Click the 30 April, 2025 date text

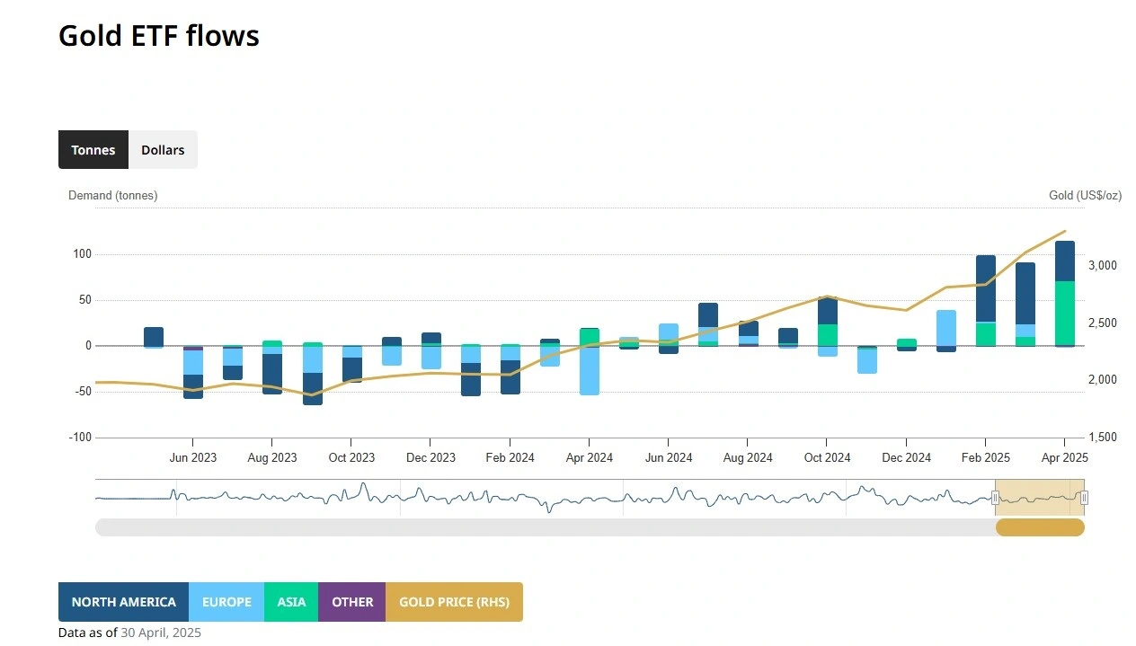(161, 633)
